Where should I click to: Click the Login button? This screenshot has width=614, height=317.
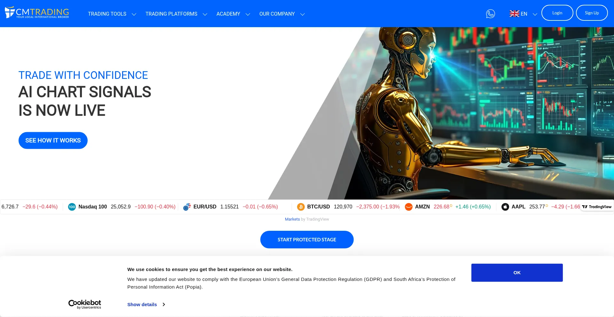tap(557, 13)
